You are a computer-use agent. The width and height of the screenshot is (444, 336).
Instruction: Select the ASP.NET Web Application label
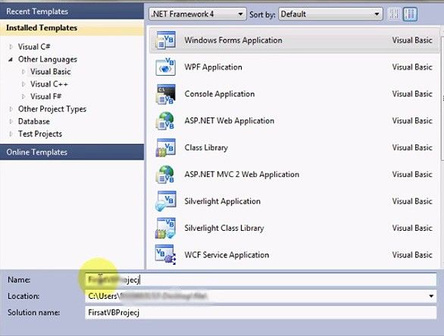(230, 121)
